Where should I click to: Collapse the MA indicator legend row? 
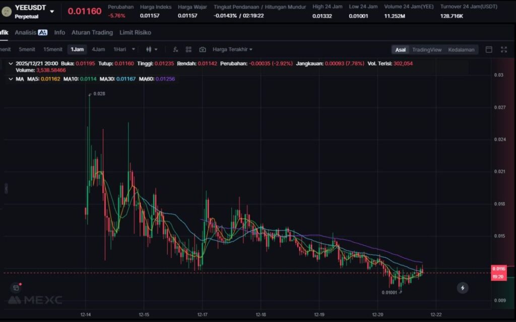(11, 79)
